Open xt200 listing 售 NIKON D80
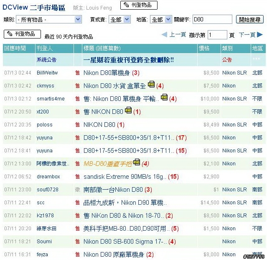 (103, 112)
